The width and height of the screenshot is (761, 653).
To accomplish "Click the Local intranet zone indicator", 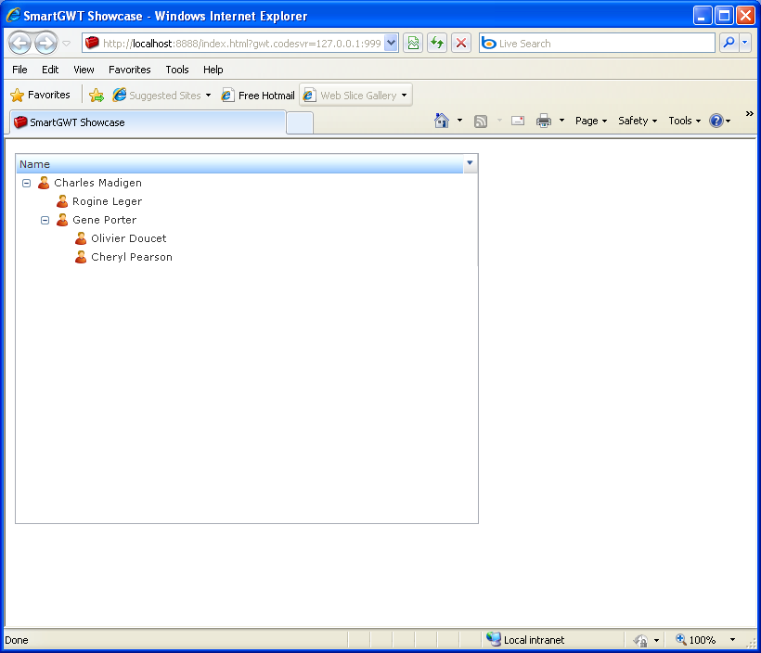I will pyautogui.click(x=525, y=640).
